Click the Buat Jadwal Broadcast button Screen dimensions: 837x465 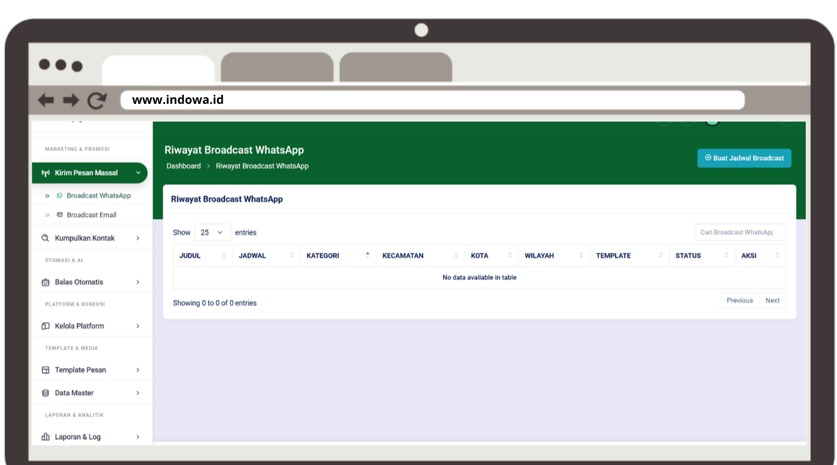[744, 158]
